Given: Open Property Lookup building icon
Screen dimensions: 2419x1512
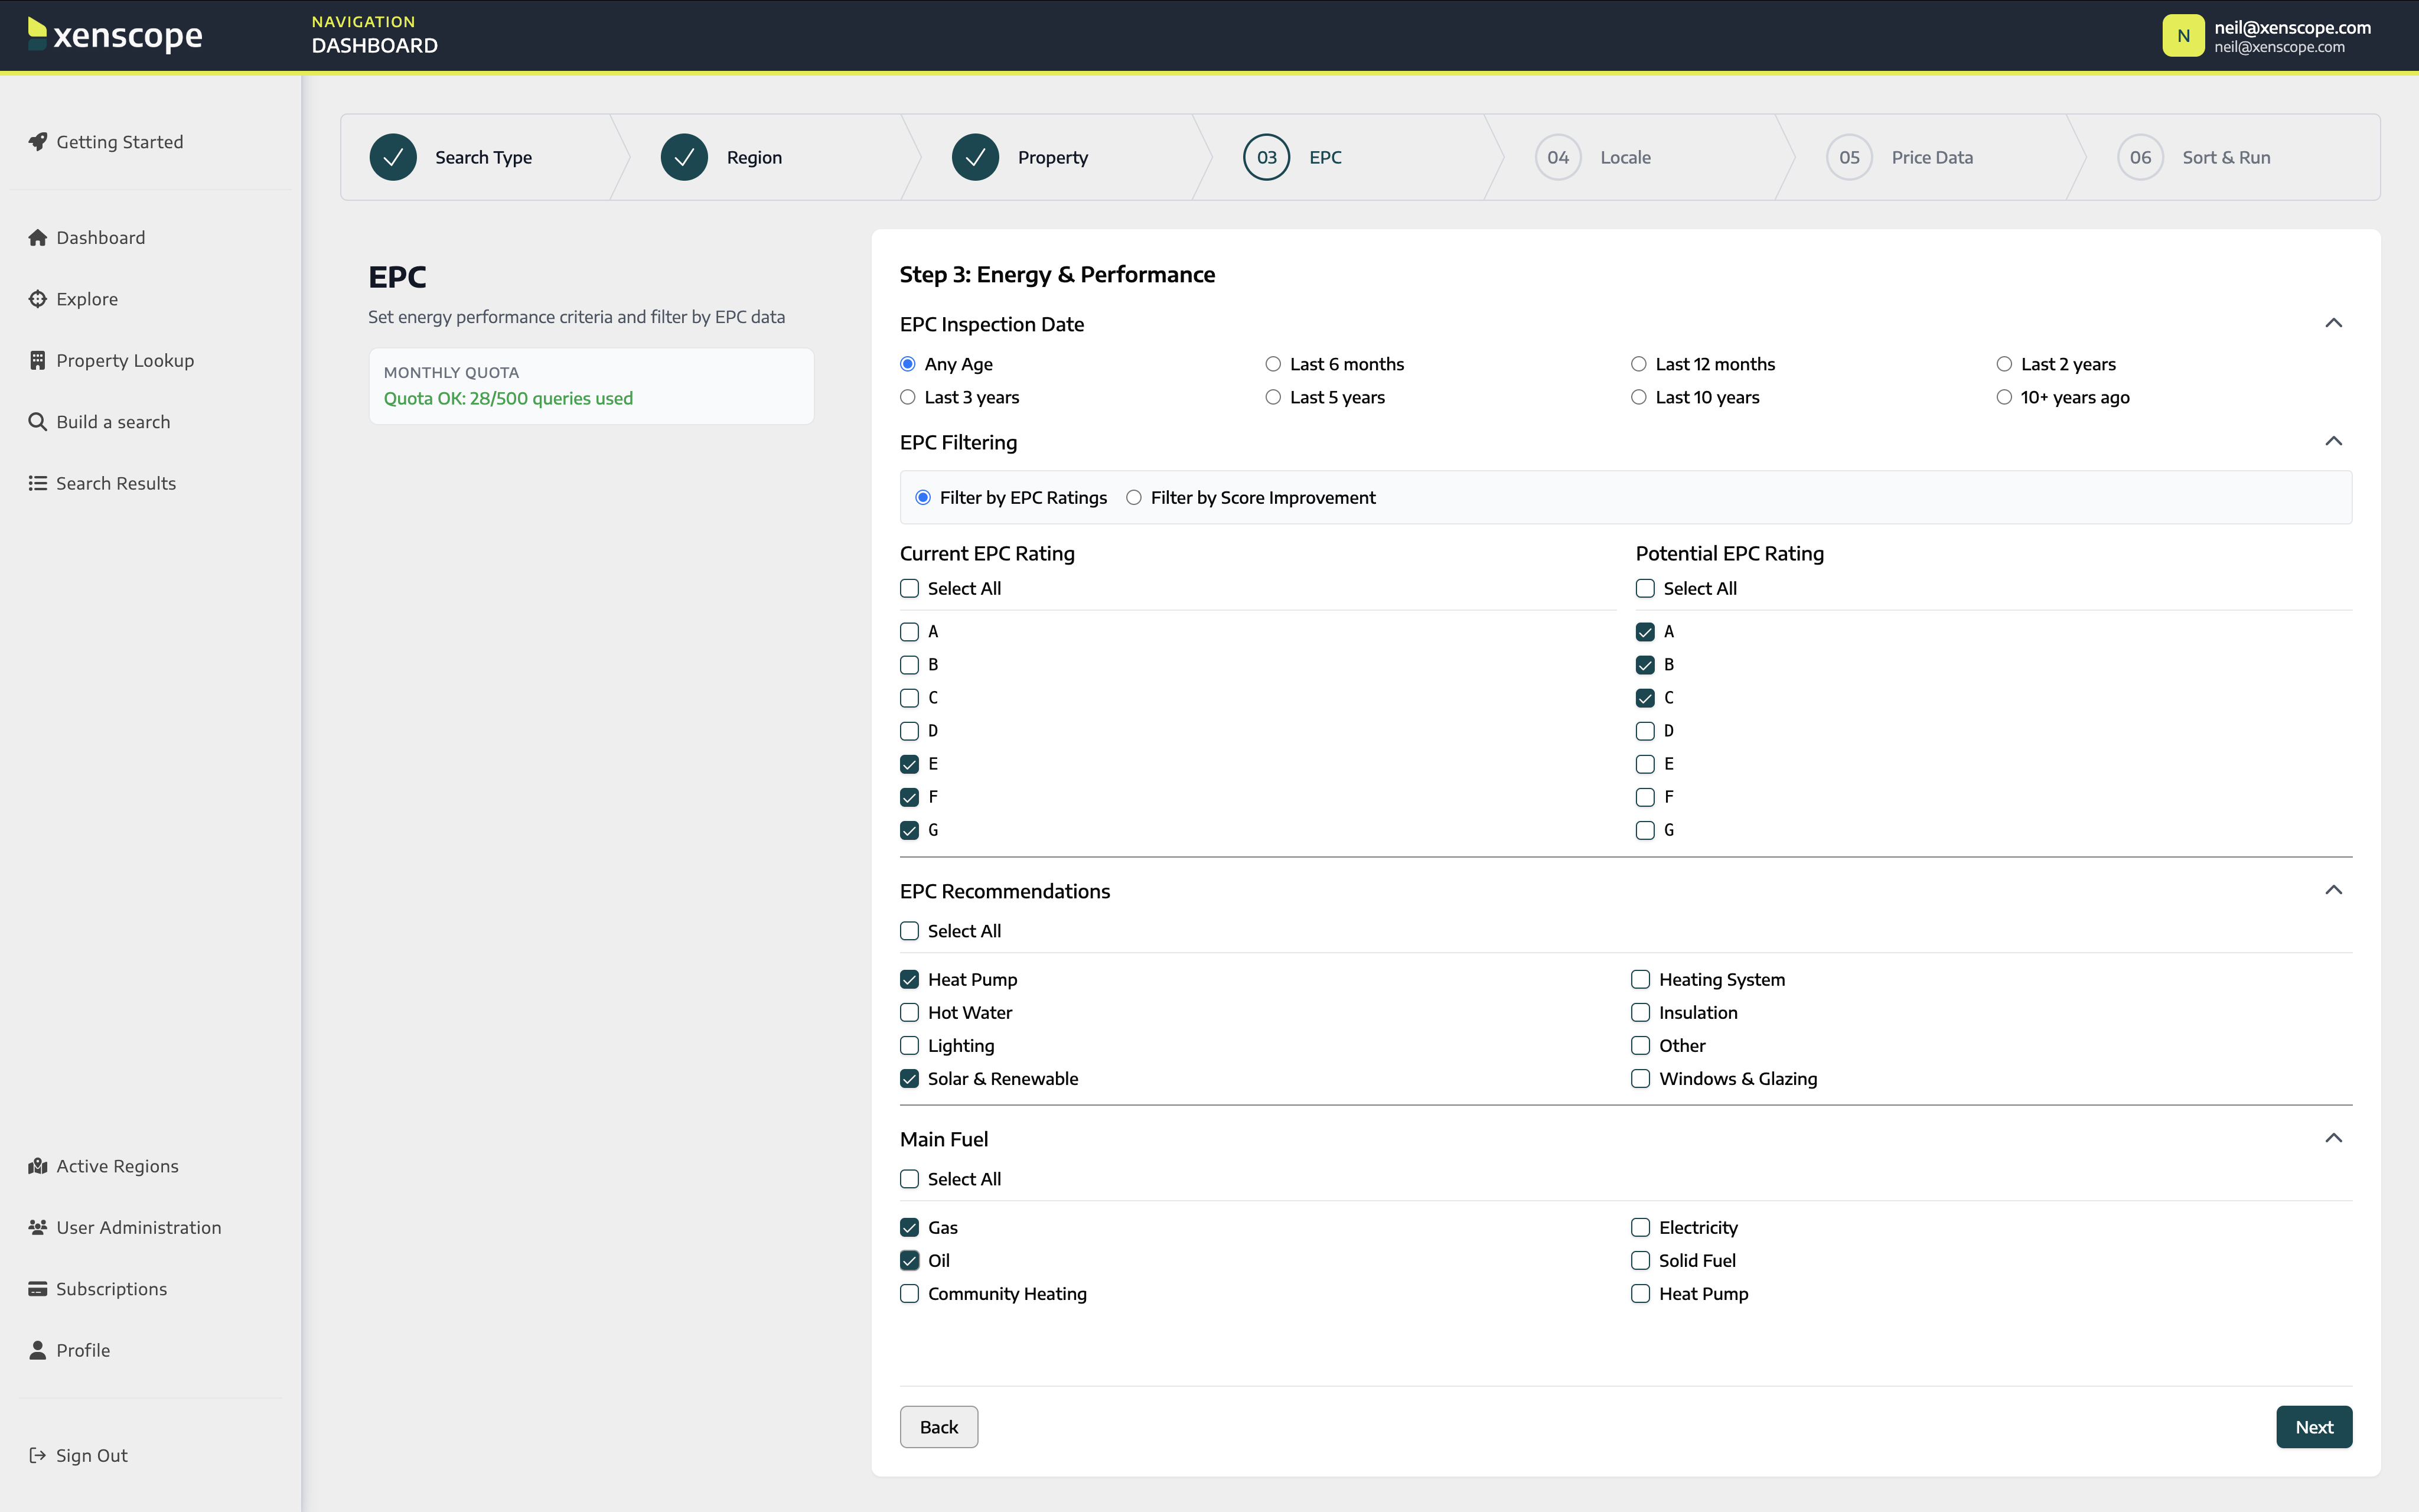Looking at the screenshot, I should (38, 361).
